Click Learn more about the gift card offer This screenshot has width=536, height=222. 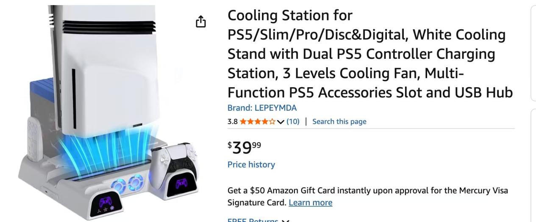[x=310, y=203]
